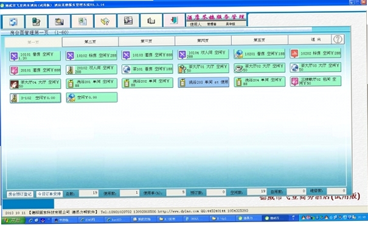Image resolution: width=368 pixels, height=230 pixels.
Task: Click the member ID card toolbar icon
Action: point(128,21)
